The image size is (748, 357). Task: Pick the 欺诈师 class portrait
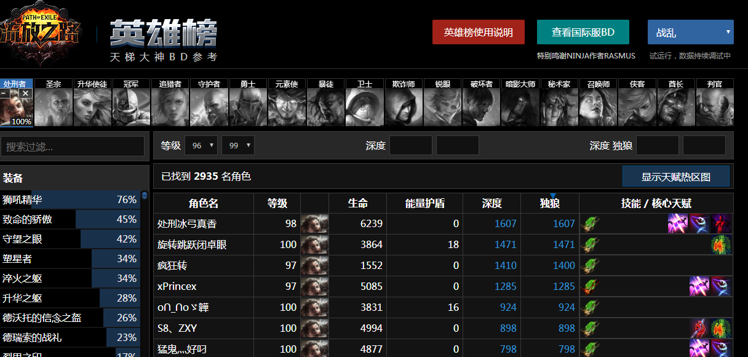pos(403,102)
